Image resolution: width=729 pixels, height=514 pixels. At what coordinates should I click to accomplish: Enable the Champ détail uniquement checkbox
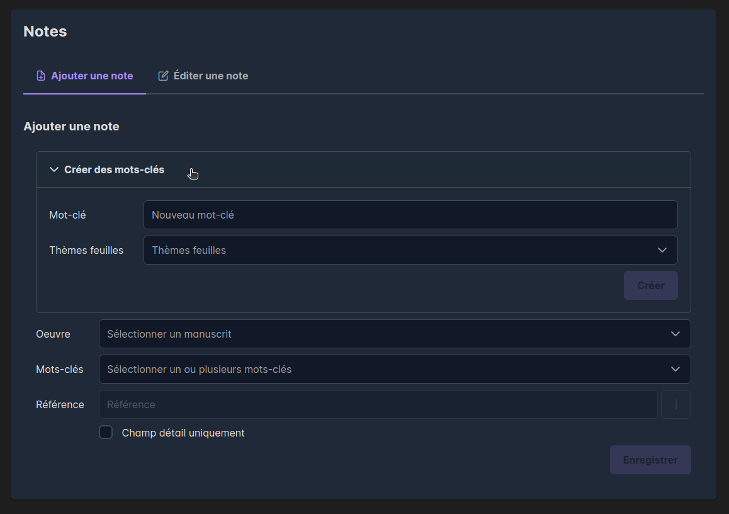point(106,432)
